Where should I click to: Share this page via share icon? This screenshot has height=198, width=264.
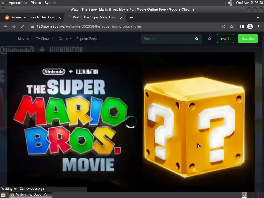(223, 27)
